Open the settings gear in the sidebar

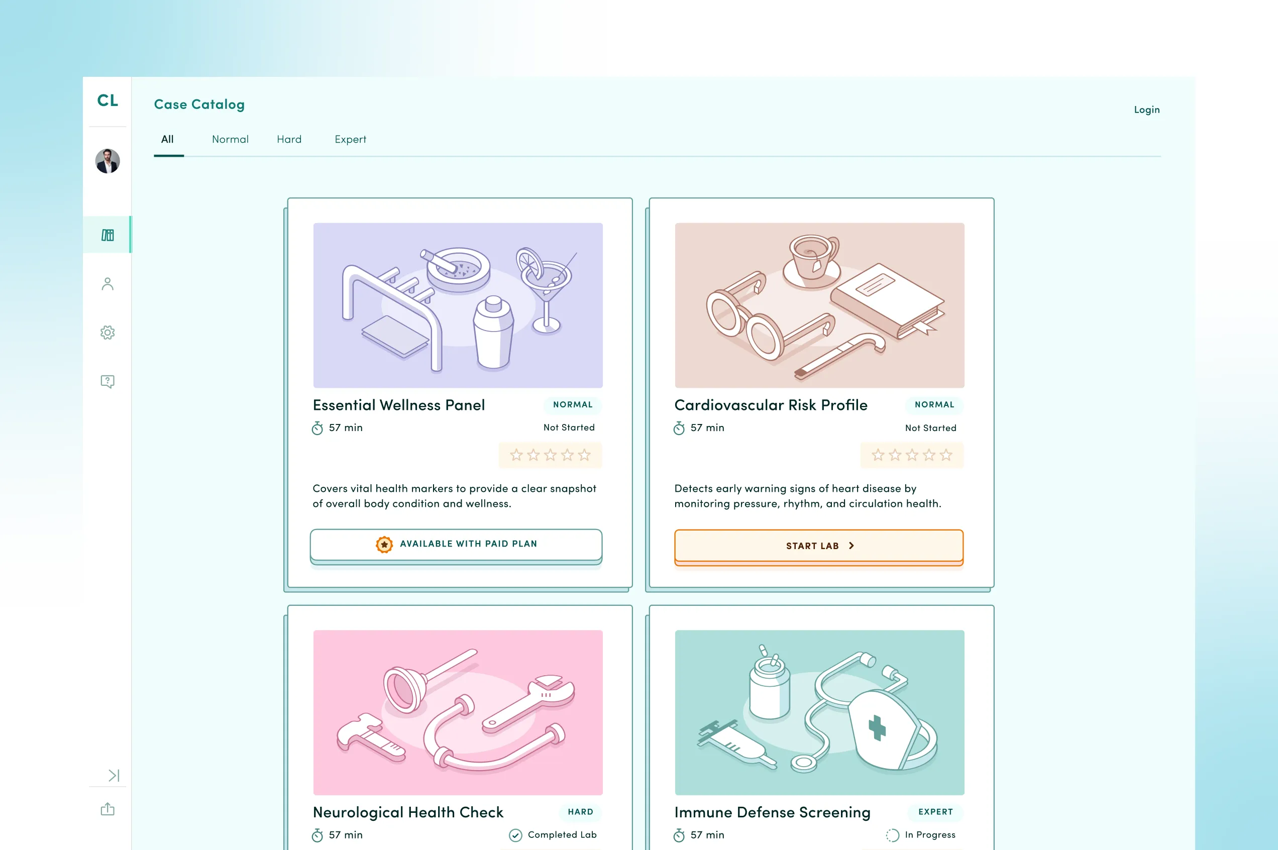[108, 332]
